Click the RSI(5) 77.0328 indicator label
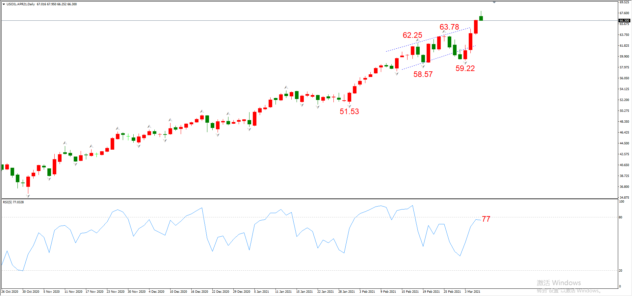 [13, 202]
